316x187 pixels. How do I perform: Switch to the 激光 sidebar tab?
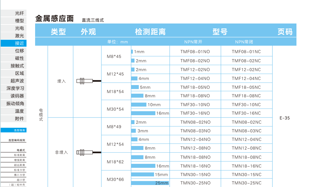coord(19,36)
